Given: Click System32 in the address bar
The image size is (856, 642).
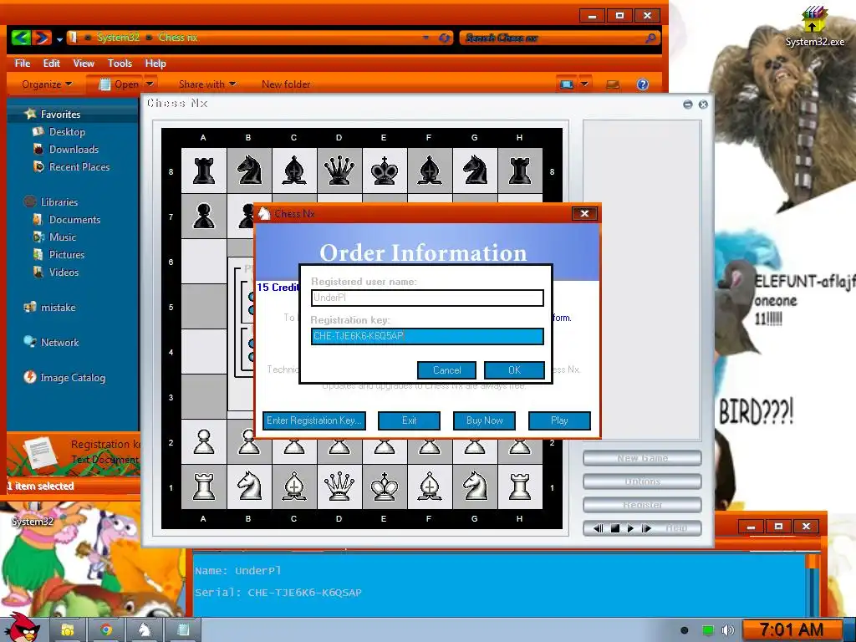Looking at the screenshot, I should (x=118, y=37).
